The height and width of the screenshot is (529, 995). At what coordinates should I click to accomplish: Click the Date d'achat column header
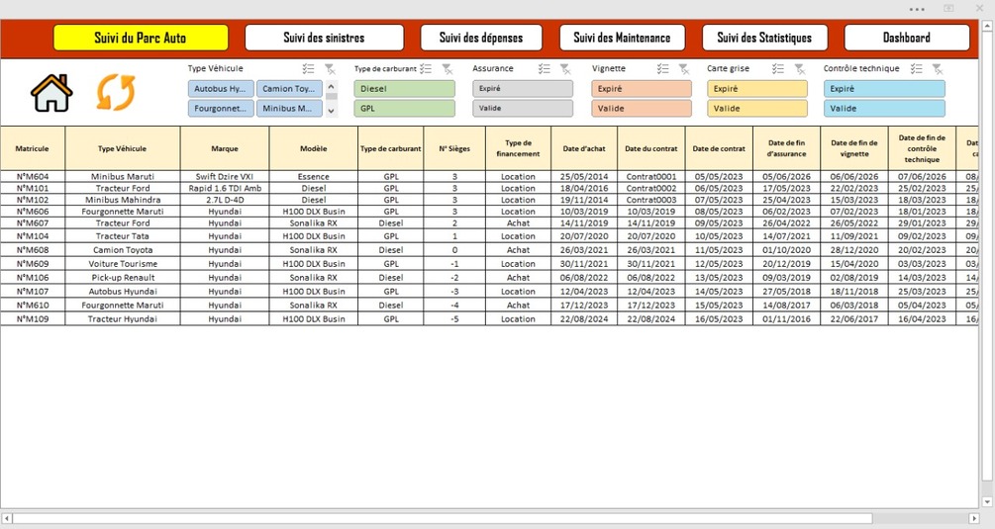[x=584, y=148]
